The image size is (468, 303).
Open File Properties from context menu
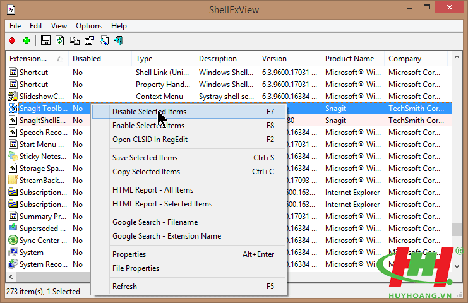pyautogui.click(x=189, y=268)
